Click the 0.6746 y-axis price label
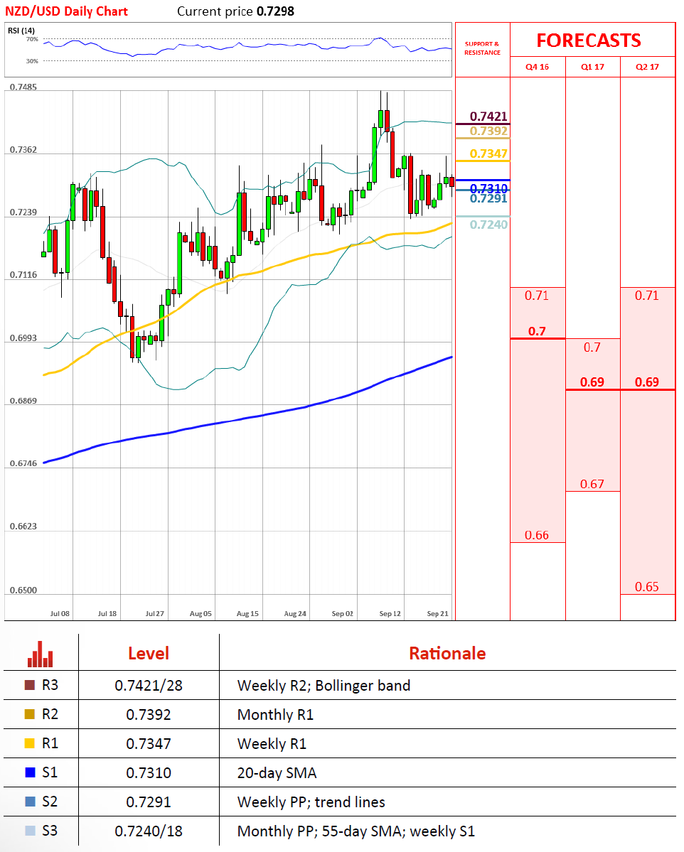 point(23,463)
